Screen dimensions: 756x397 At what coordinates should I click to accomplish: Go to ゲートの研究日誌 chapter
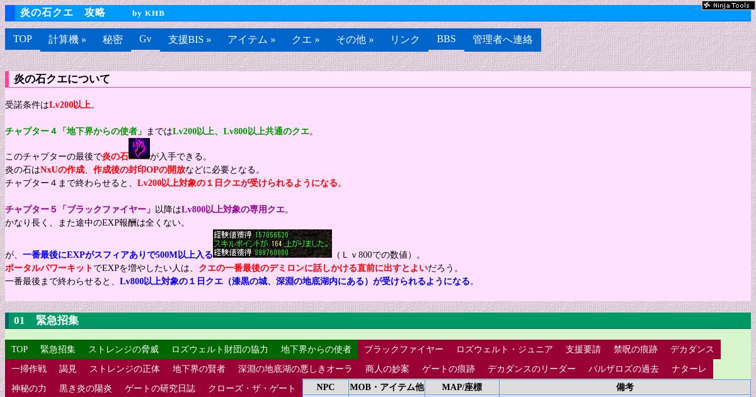[160, 388]
